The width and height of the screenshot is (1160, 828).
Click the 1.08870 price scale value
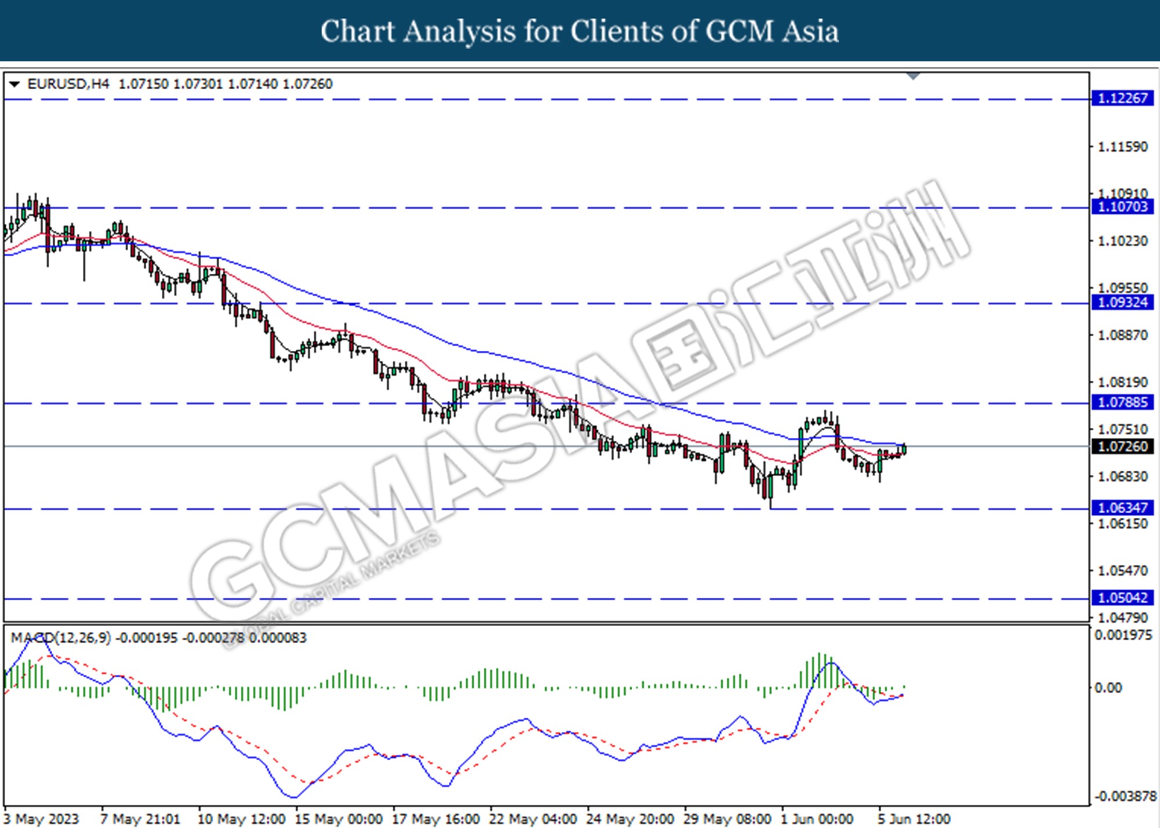(1123, 335)
